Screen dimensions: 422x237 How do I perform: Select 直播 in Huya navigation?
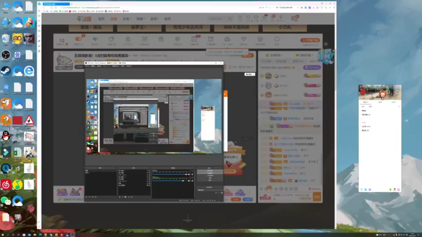click(113, 19)
